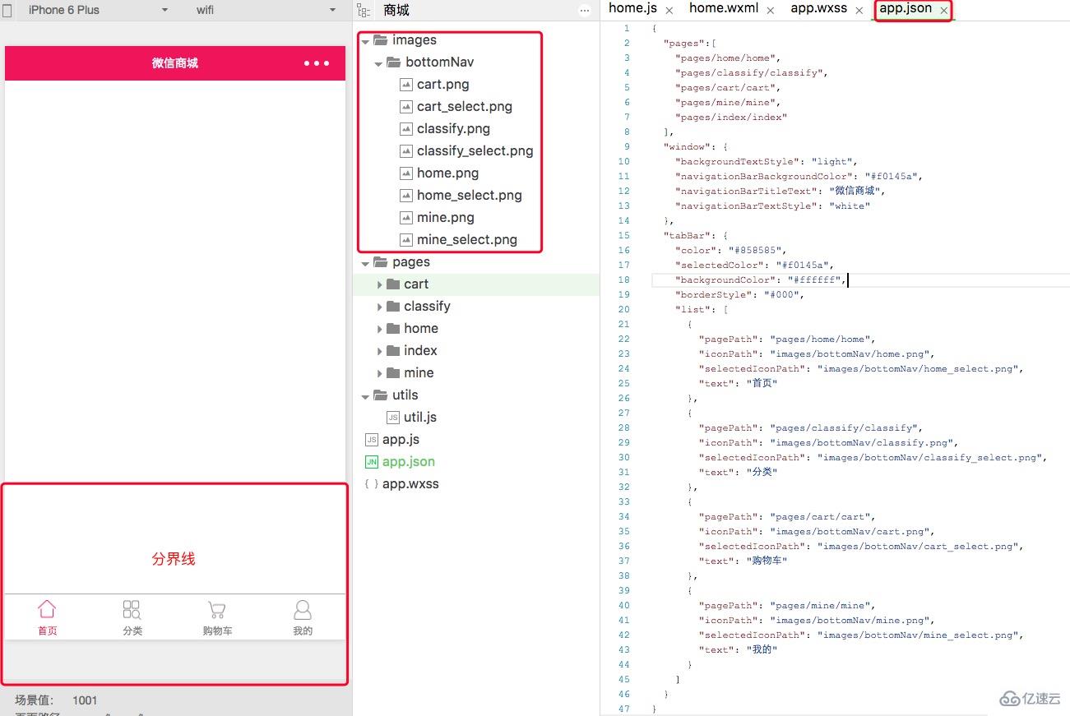The width and height of the screenshot is (1070, 716).
Task: Select the home_select.png file name
Action: tap(470, 196)
